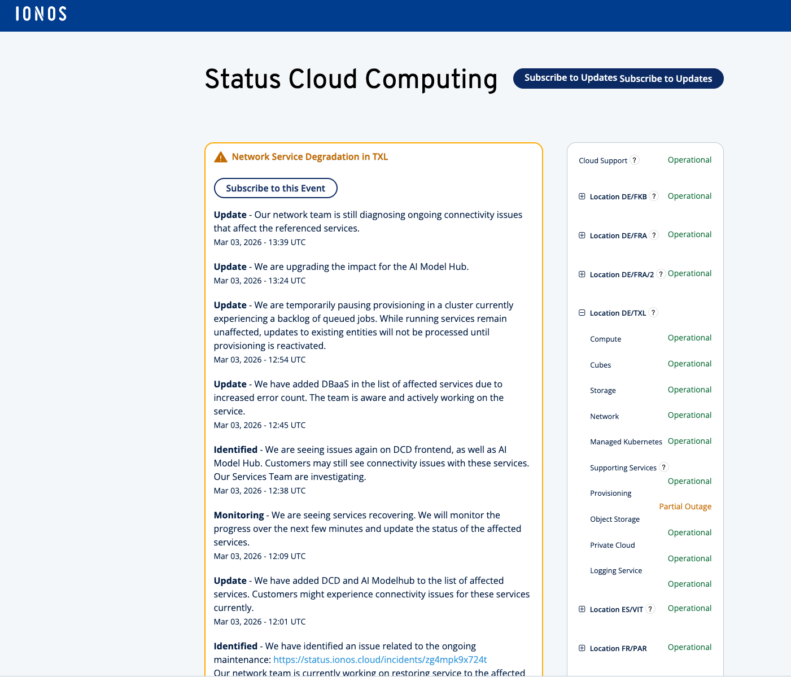Screen dimensions: 791x681
Task: Collapse the Location DE/TXL group
Action: (582, 313)
